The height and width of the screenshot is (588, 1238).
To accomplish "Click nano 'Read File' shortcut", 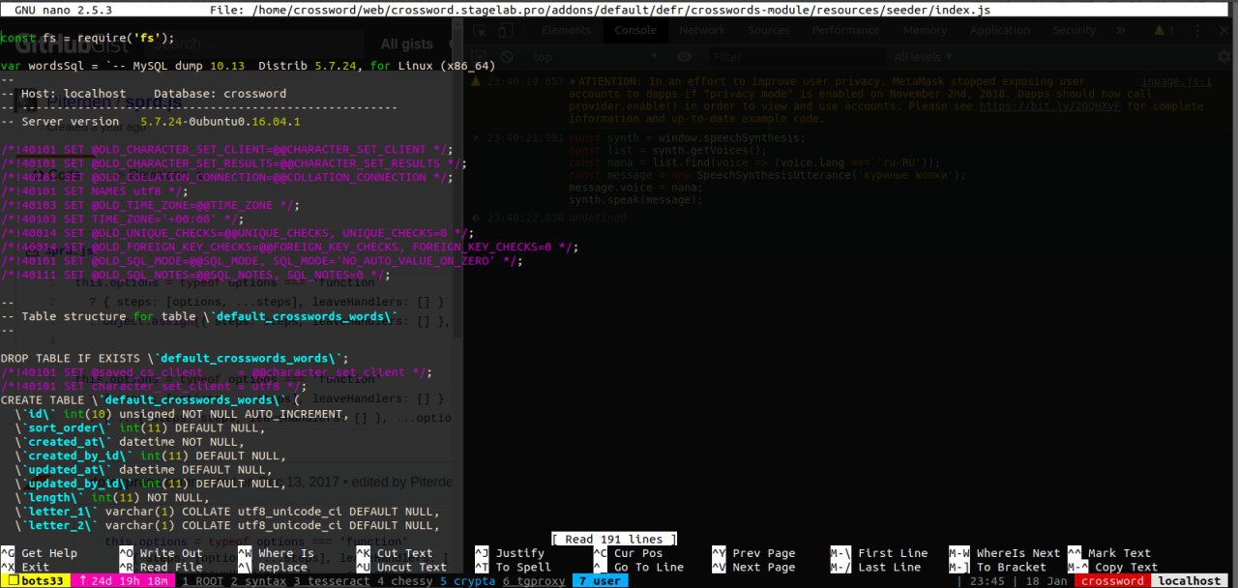I will click(x=162, y=568).
